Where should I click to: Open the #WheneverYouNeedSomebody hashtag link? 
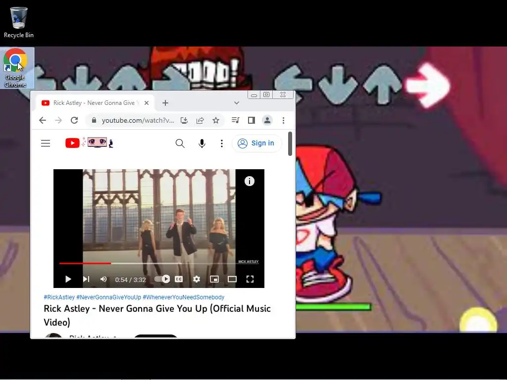(x=183, y=297)
